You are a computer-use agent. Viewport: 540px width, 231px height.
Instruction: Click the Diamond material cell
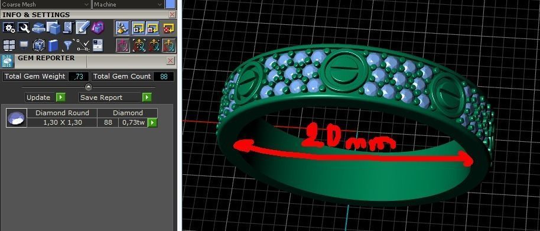[128, 113]
